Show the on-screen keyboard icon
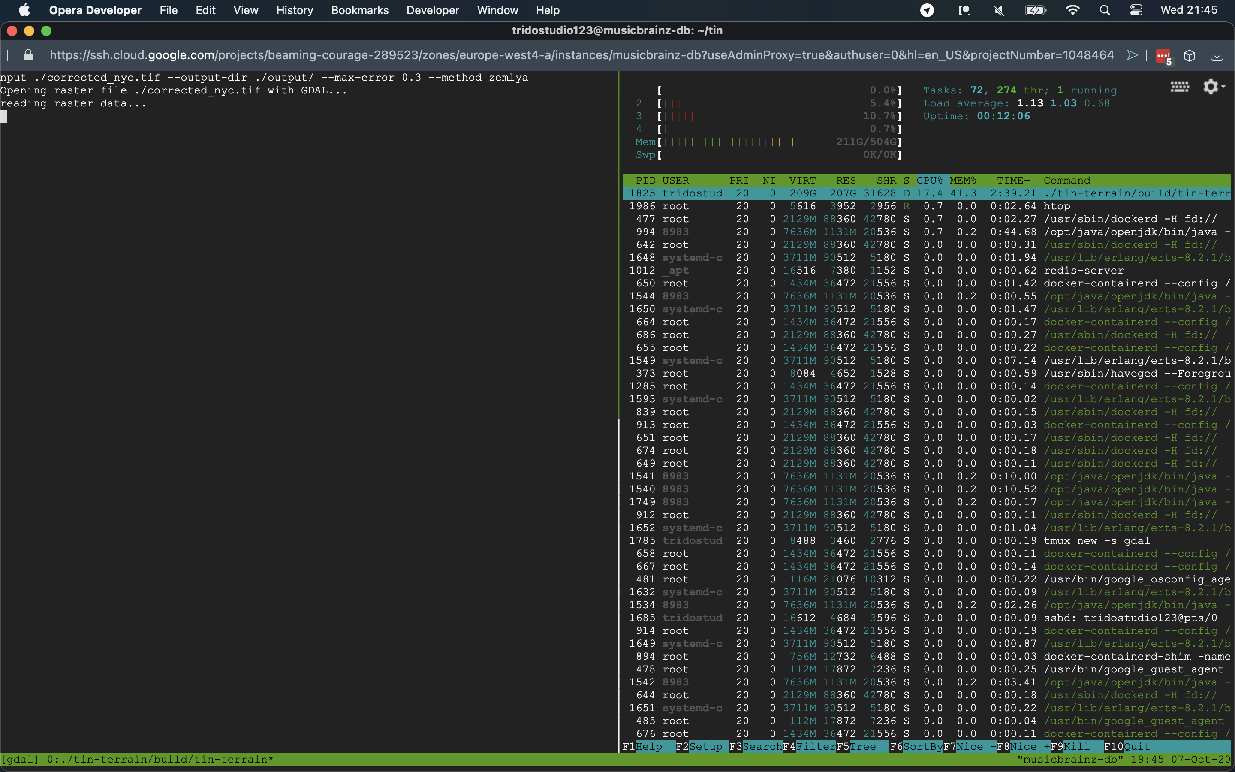Image resolution: width=1235 pixels, height=772 pixels. point(1179,87)
